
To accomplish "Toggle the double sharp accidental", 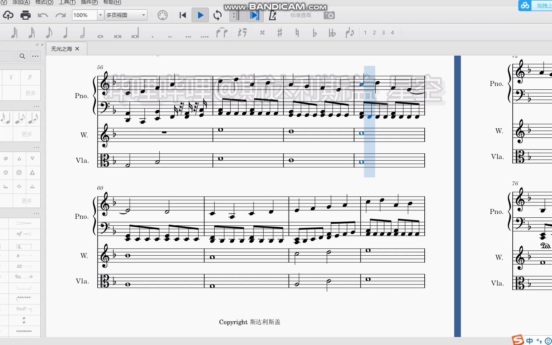I will tap(262, 33).
